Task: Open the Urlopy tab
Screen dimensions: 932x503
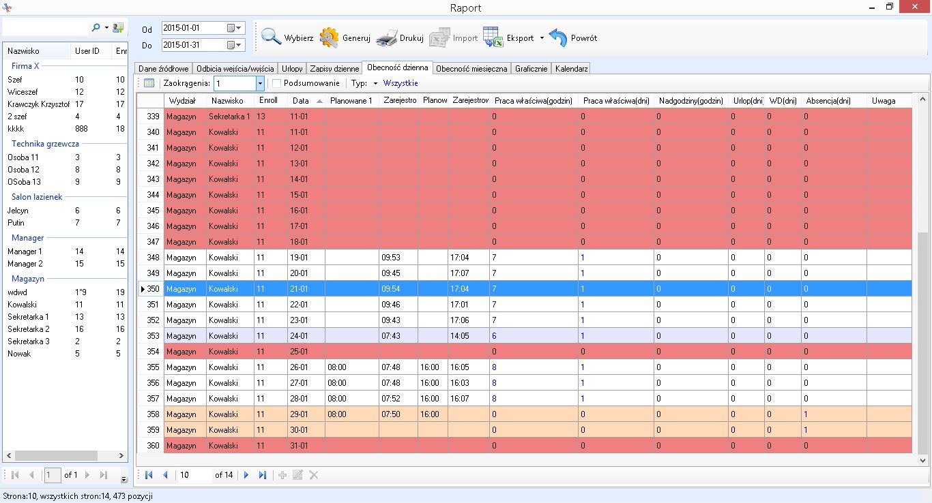Action: [x=292, y=68]
